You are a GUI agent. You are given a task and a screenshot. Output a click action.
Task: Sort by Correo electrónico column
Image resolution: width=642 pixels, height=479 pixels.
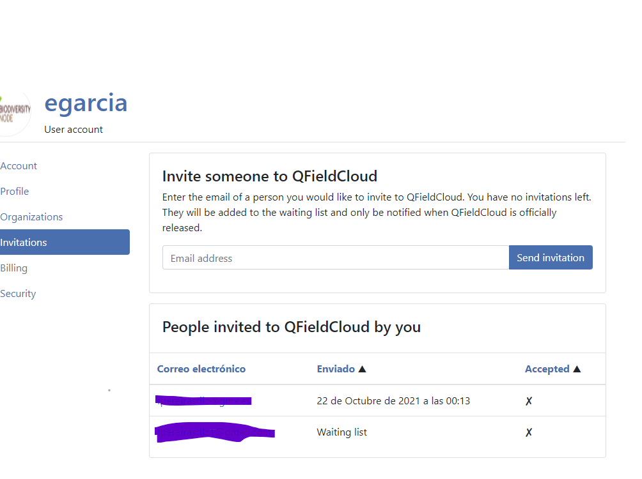pyautogui.click(x=201, y=369)
